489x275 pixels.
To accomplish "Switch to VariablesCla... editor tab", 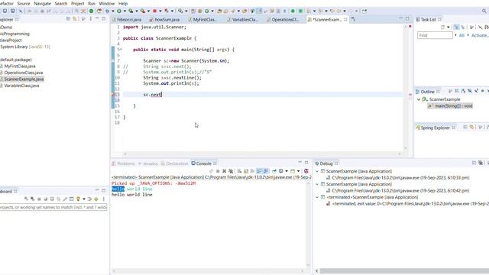I will (x=243, y=19).
